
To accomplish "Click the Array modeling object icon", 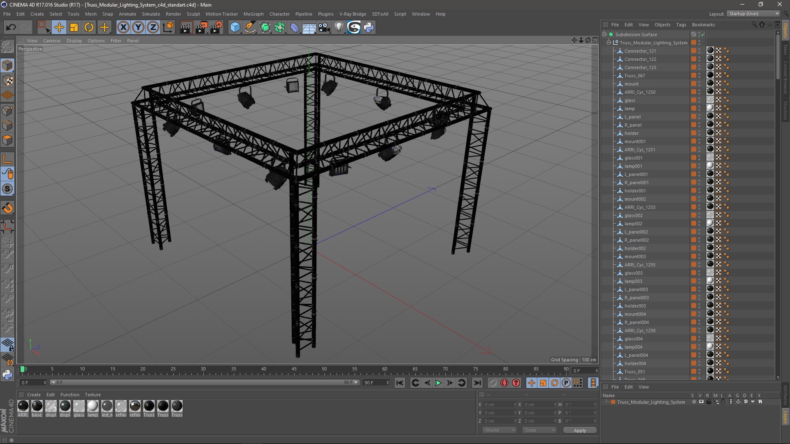I will click(x=280, y=28).
